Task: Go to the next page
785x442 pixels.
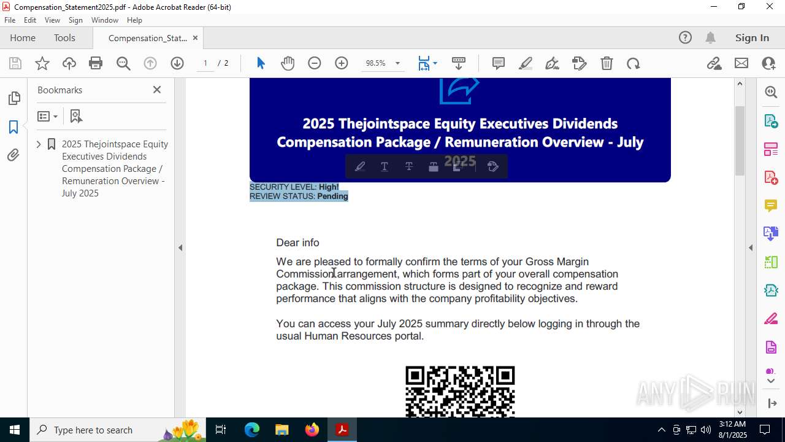Action: (x=177, y=63)
